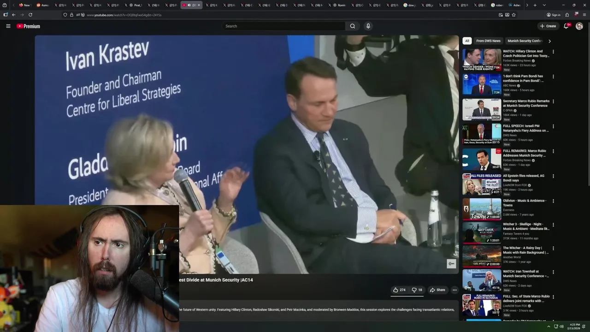Click the padlock site info icon
This screenshot has height=332, width=590.
click(x=71, y=15)
